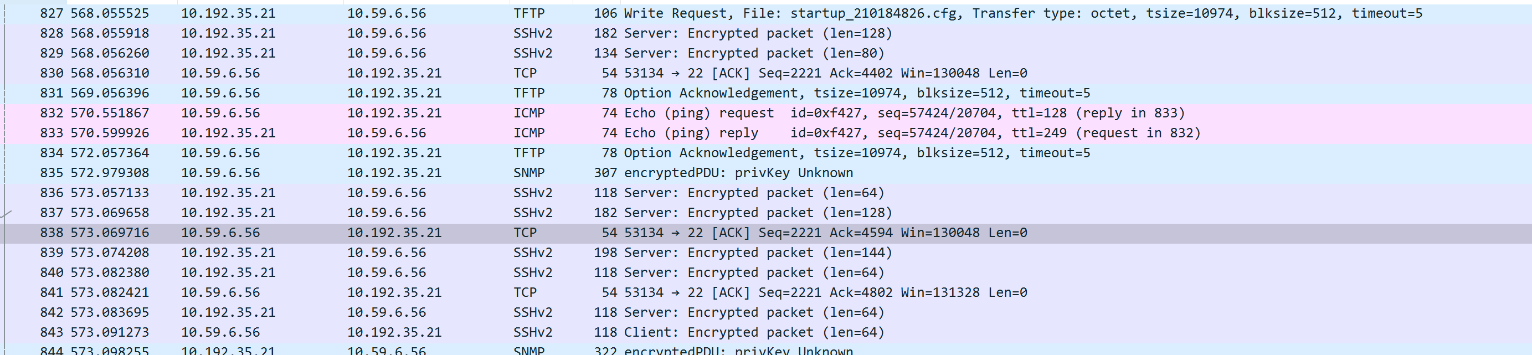The height and width of the screenshot is (355, 1532).
Task: Select ICMP Echo ping reply packet 833
Action: [x=714, y=132]
